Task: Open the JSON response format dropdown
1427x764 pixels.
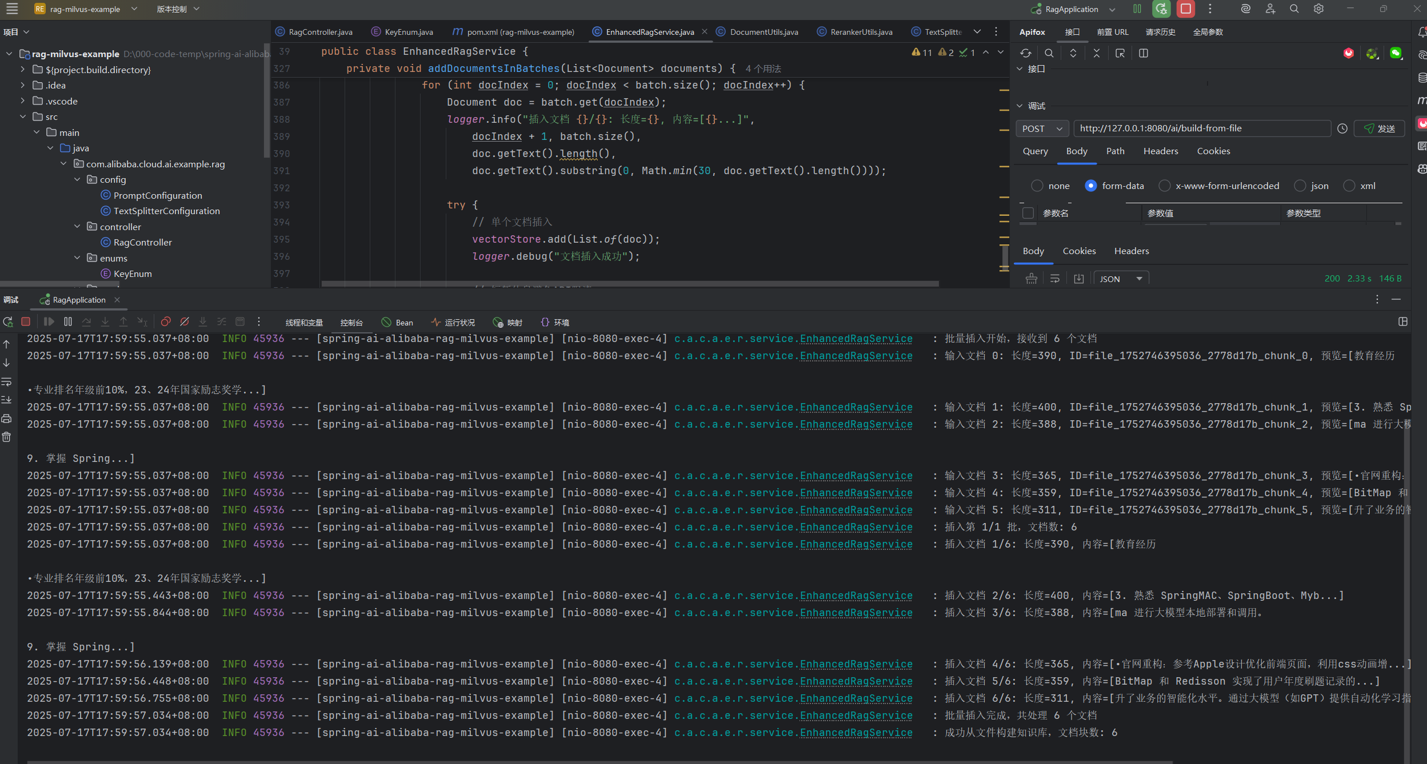Action: [1121, 279]
